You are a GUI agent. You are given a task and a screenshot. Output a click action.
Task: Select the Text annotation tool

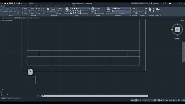coord(48,10)
